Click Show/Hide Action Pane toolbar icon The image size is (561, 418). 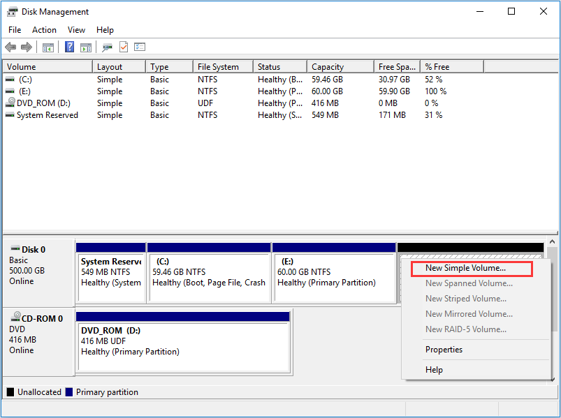click(86, 47)
